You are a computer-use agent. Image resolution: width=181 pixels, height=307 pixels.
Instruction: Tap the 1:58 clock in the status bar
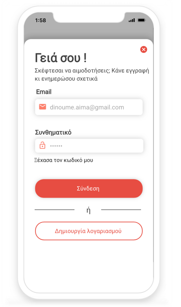click(40, 20)
